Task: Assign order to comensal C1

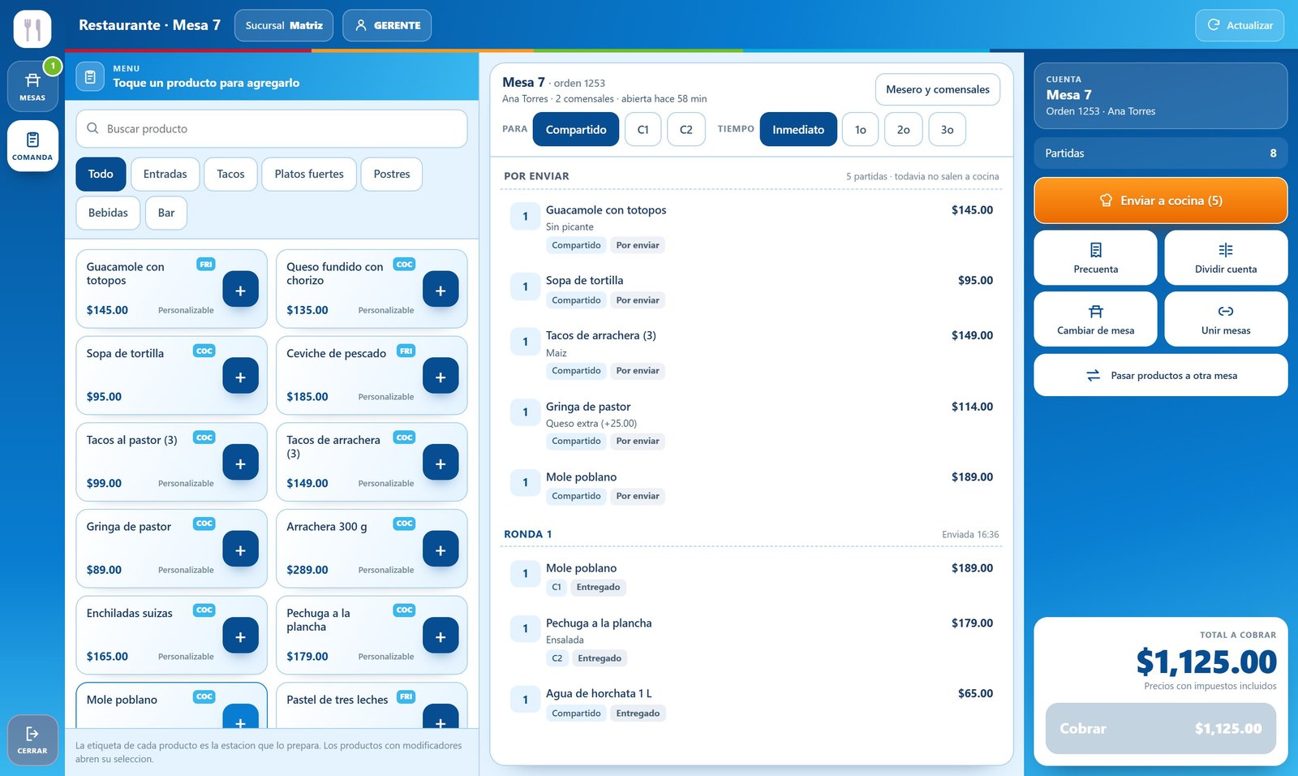Action: click(643, 129)
